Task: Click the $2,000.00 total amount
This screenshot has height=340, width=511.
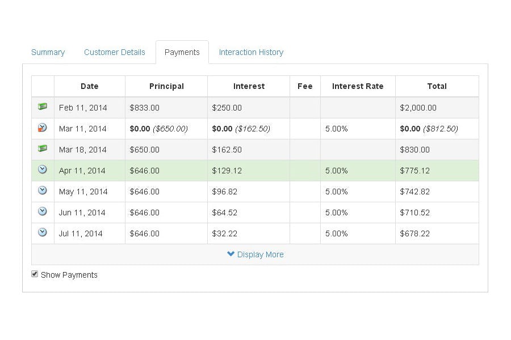Action: (418, 108)
